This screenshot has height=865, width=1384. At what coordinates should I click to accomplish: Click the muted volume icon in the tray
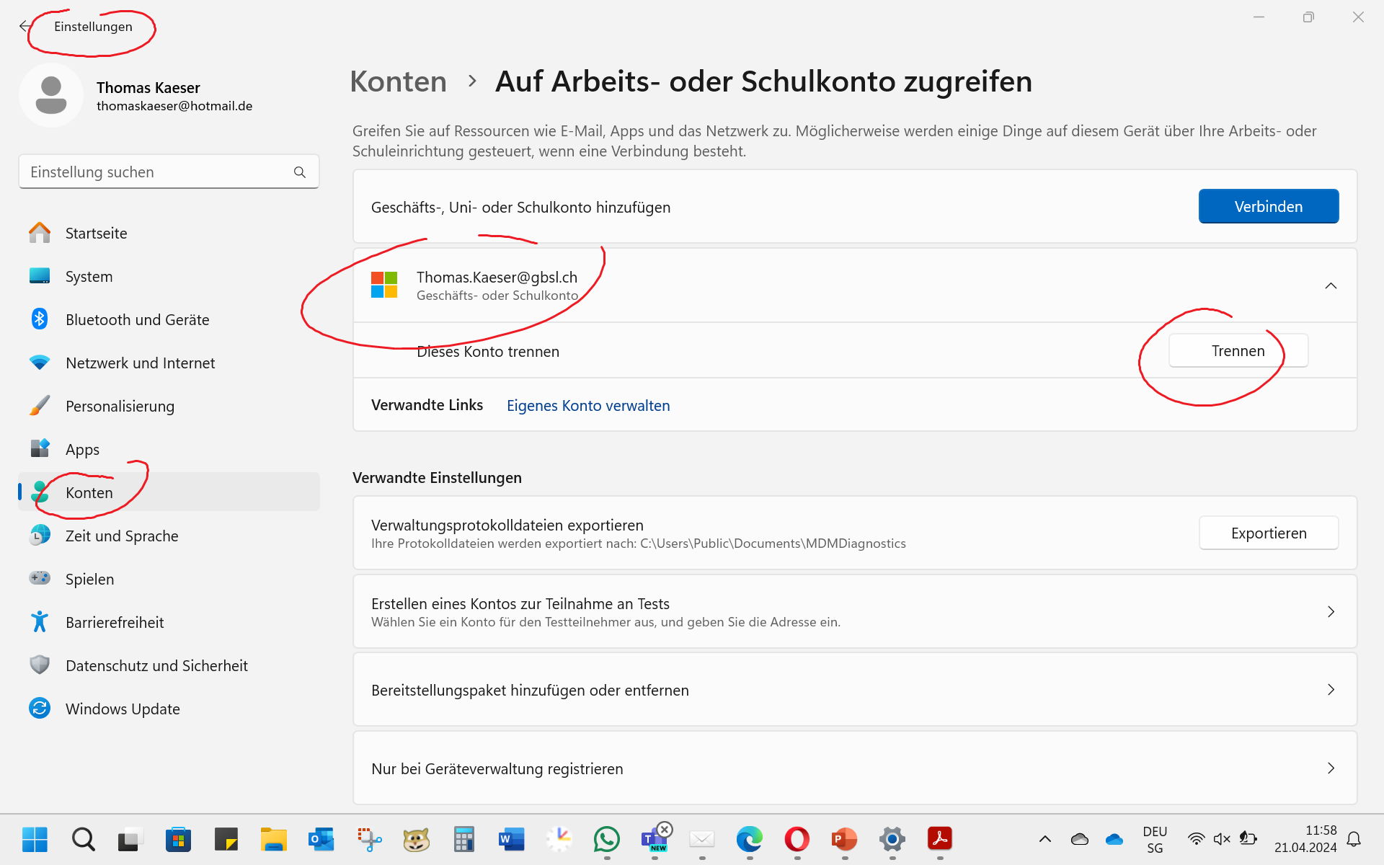point(1221,838)
